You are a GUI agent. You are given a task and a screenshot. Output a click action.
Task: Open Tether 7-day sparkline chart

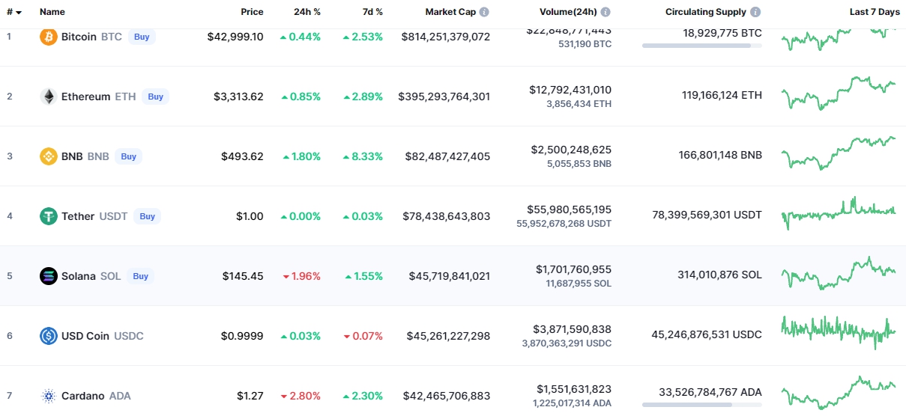839,213
